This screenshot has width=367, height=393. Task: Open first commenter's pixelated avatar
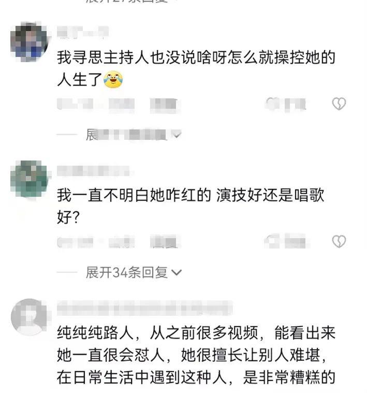click(x=29, y=42)
